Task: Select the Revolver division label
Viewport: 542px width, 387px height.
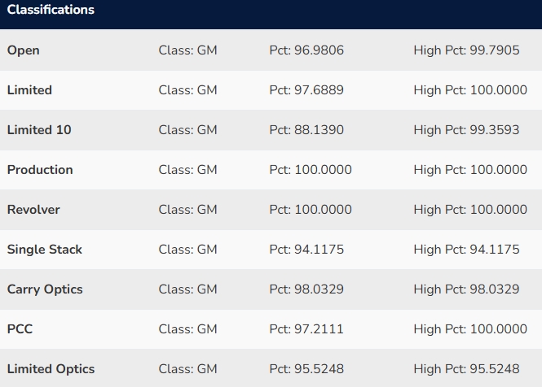Action: tap(33, 210)
